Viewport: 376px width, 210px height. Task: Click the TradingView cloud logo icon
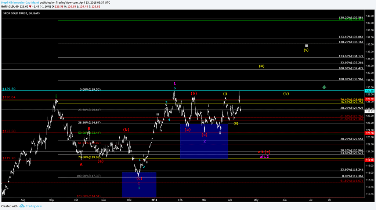click(22, 206)
